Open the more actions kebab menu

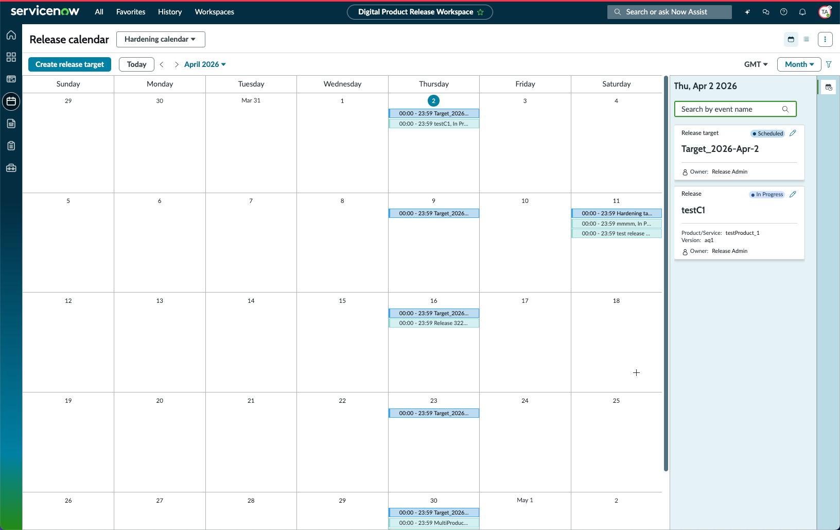coord(825,39)
